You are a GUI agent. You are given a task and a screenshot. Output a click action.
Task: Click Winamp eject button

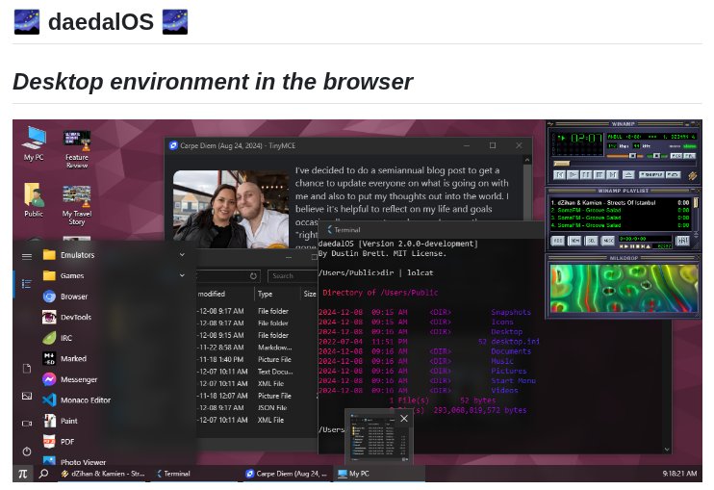tap(628, 175)
